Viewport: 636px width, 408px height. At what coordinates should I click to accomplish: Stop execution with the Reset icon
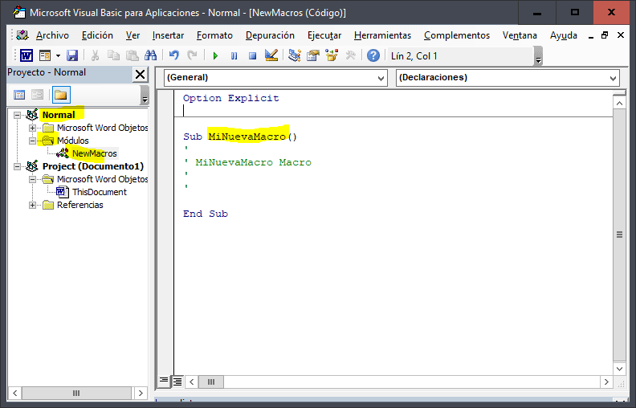click(252, 55)
